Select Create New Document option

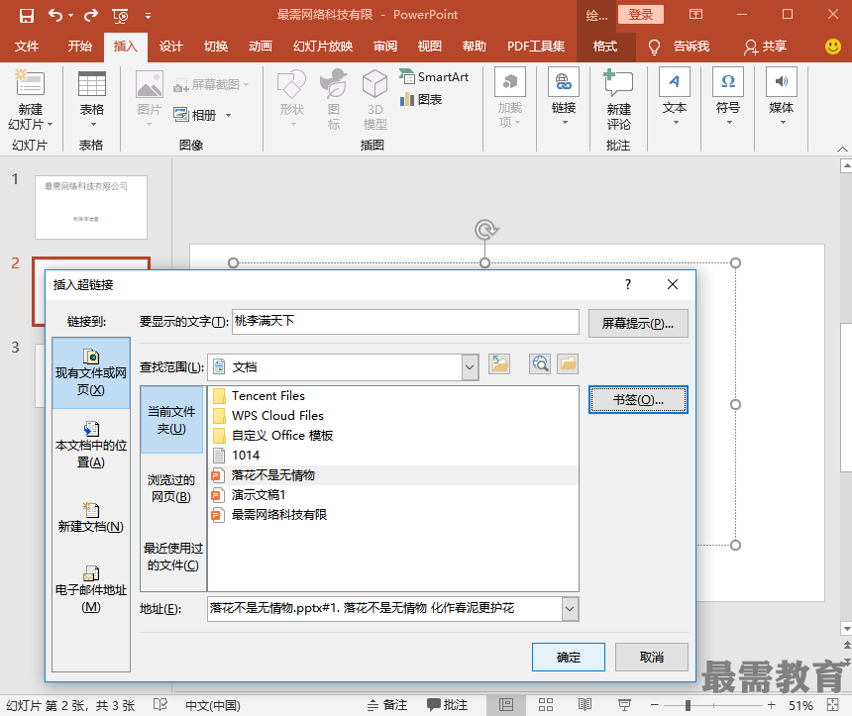(91, 518)
